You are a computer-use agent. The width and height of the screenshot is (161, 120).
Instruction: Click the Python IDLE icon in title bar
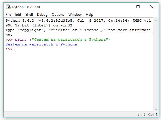click(8, 7)
